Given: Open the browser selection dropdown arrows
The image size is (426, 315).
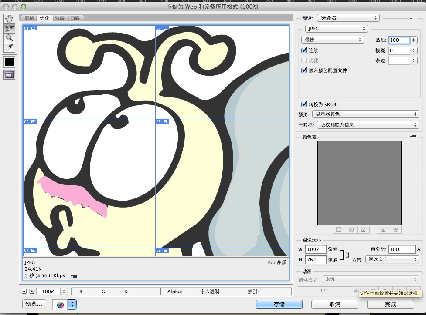Looking at the screenshot, I should [72, 305].
